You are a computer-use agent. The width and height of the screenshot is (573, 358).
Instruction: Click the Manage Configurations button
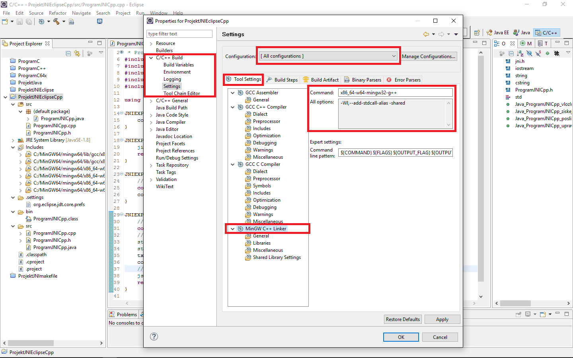(429, 56)
